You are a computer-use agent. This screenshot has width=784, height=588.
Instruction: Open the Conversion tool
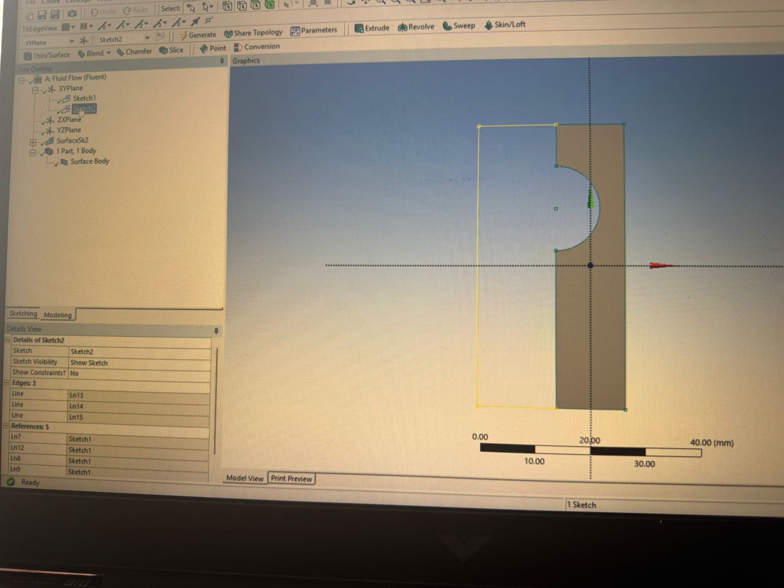(x=257, y=47)
